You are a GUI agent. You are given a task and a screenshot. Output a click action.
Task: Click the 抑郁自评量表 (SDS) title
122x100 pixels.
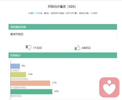tap(62, 7)
